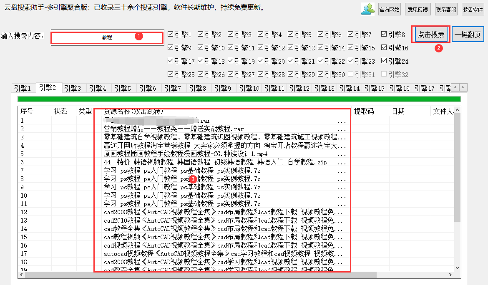Screen dimensions: 488x285
Task: Sort by the 日期 column header
Action: coord(398,112)
